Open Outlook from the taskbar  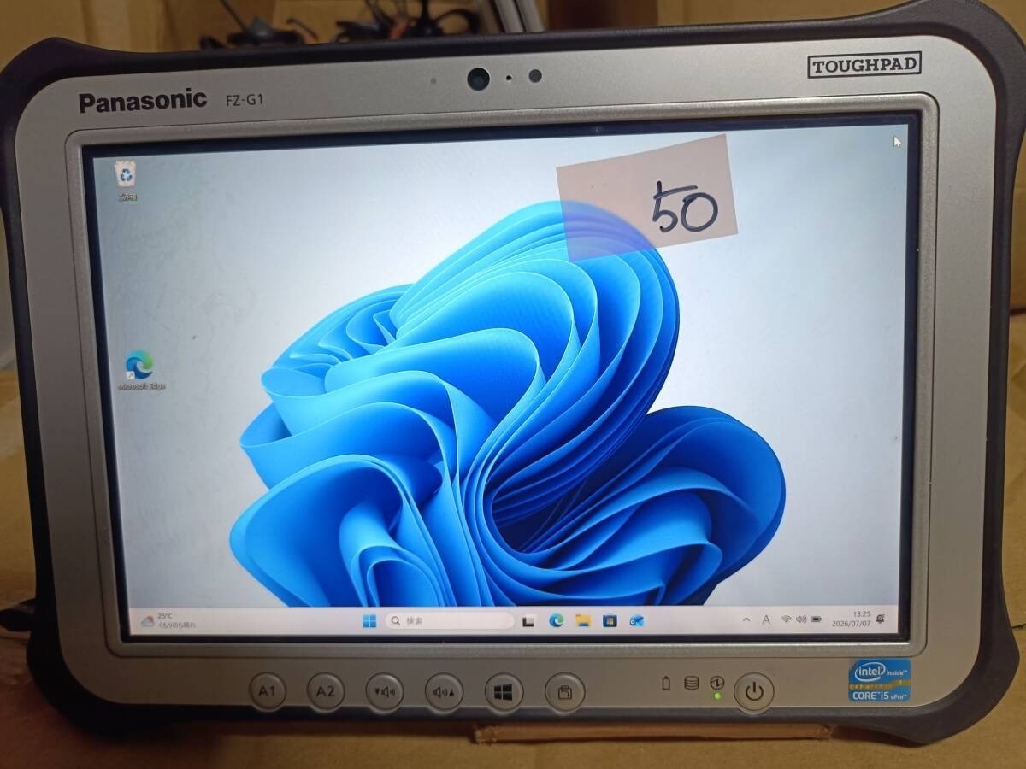636,620
